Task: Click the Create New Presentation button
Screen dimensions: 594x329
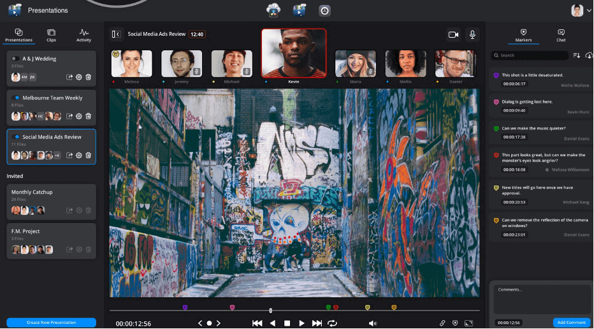Action: (51, 323)
